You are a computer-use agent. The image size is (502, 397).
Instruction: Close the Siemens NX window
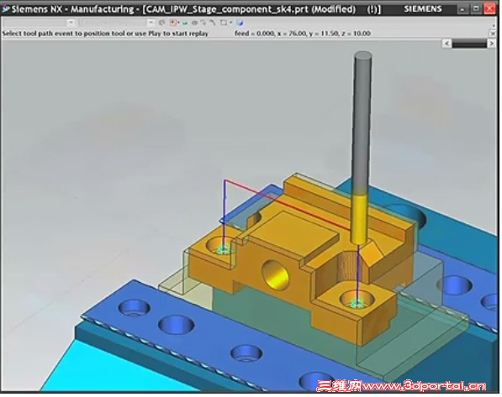pos(490,8)
